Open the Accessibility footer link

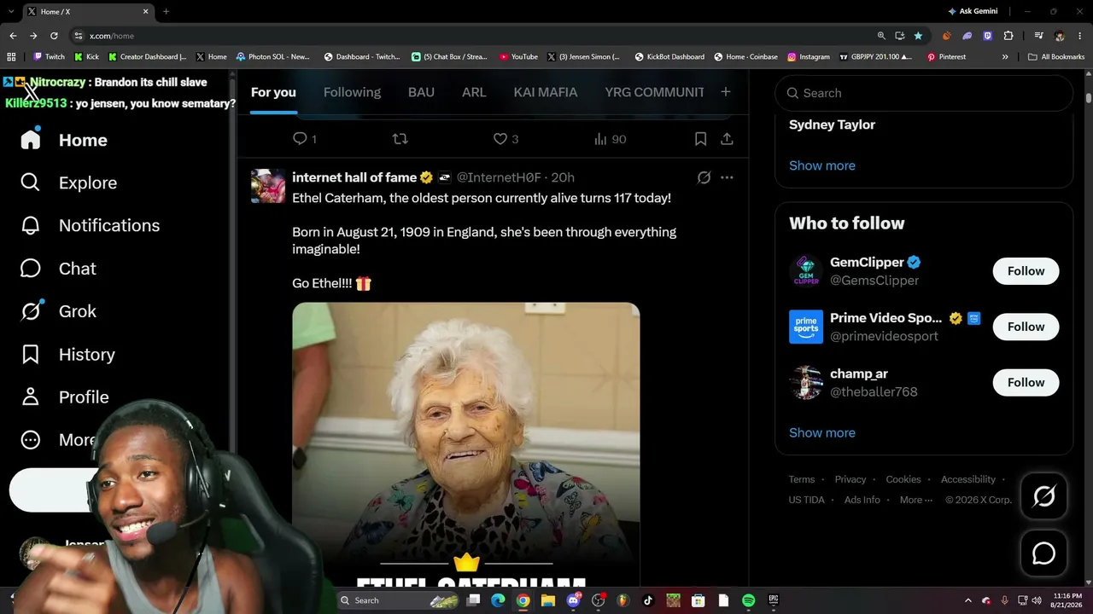pos(968,479)
